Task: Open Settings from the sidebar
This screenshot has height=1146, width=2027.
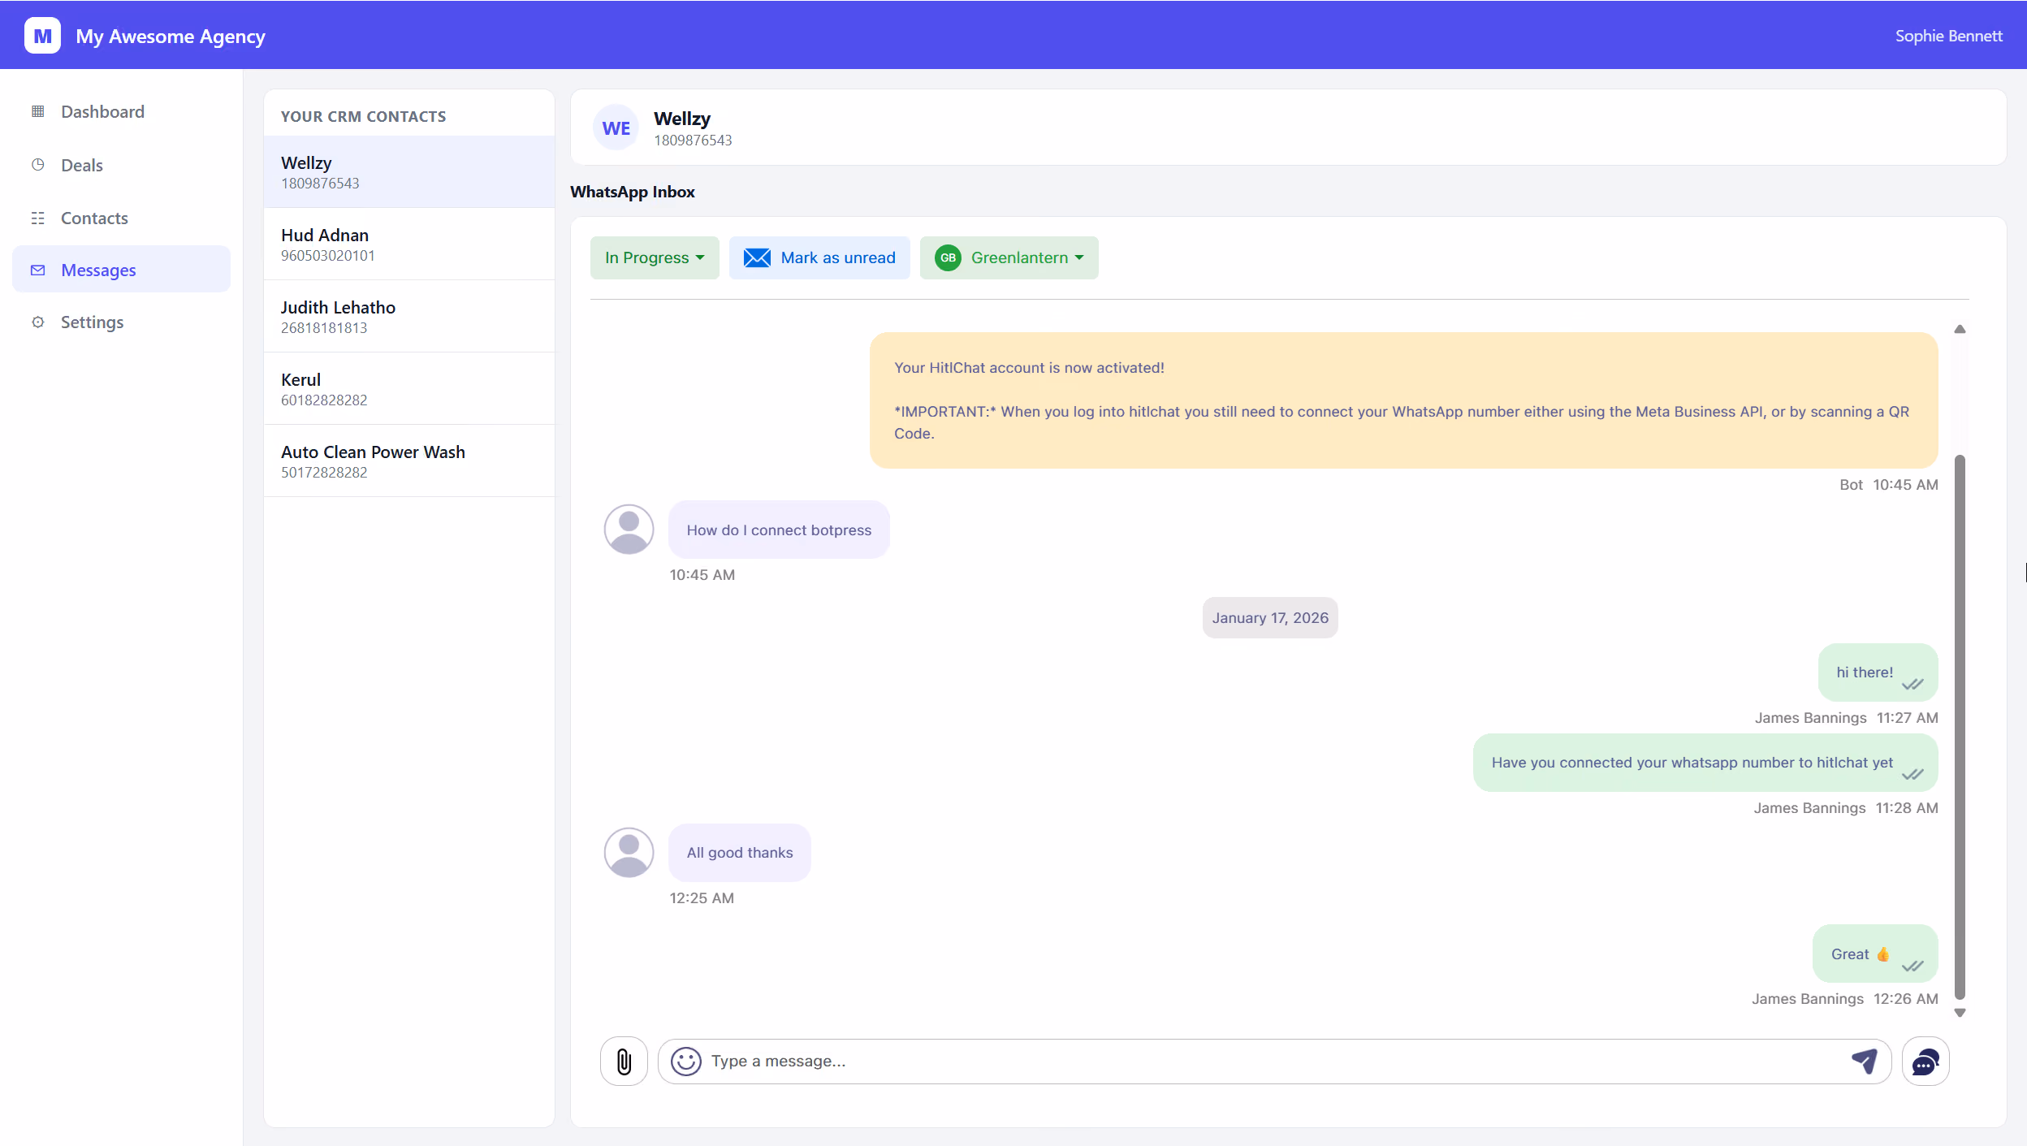Action: tap(122, 322)
